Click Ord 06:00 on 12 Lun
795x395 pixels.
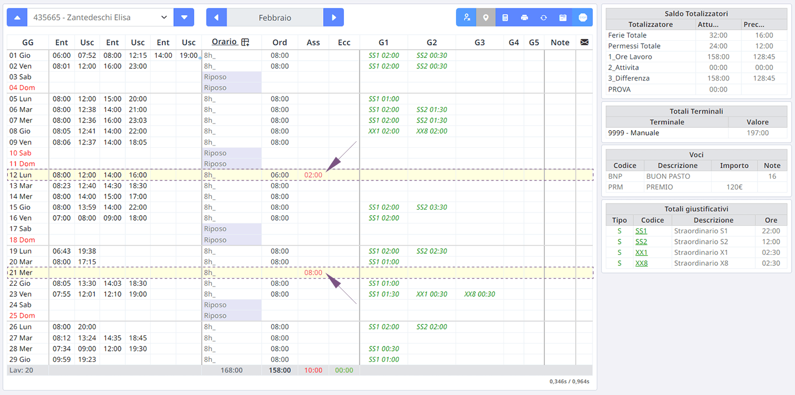[280, 175]
